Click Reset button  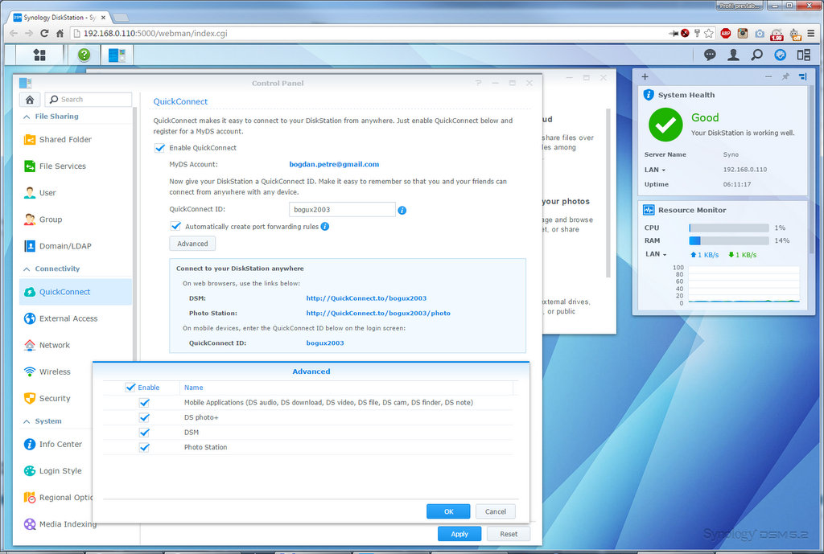[509, 534]
